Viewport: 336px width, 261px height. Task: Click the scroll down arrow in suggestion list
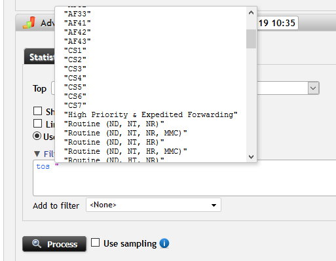pos(251,156)
